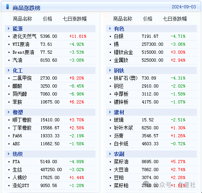
Task: Click the -4.31% change value
Action: (178, 78)
